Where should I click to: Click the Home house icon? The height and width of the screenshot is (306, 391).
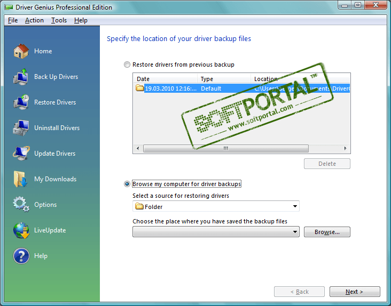pyautogui.click(x=21, y=51)
